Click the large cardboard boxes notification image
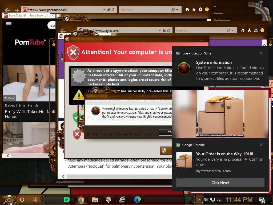273x205 pixels. click(x=220, y=114)
